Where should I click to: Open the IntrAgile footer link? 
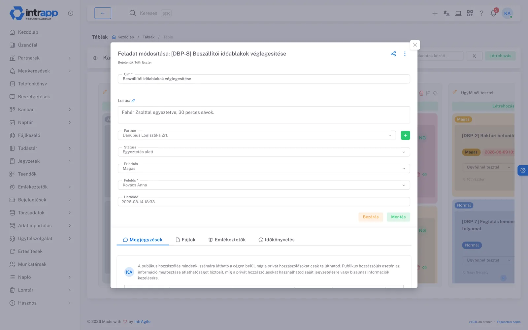[x=142, y=321]
